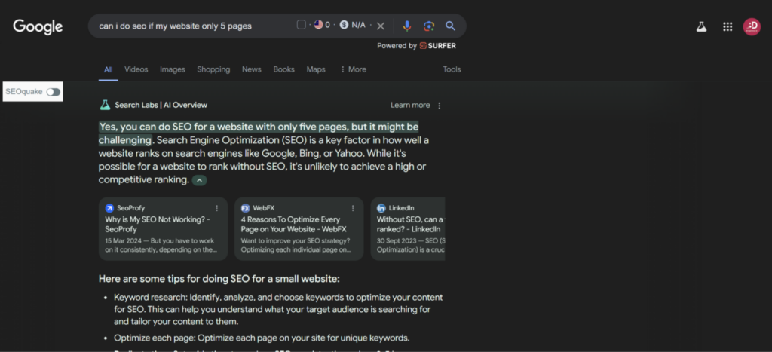Viewport: 772px width, 352px height.
Task: Open AI Overview three-dot options menu
Action: coord(440,106)
